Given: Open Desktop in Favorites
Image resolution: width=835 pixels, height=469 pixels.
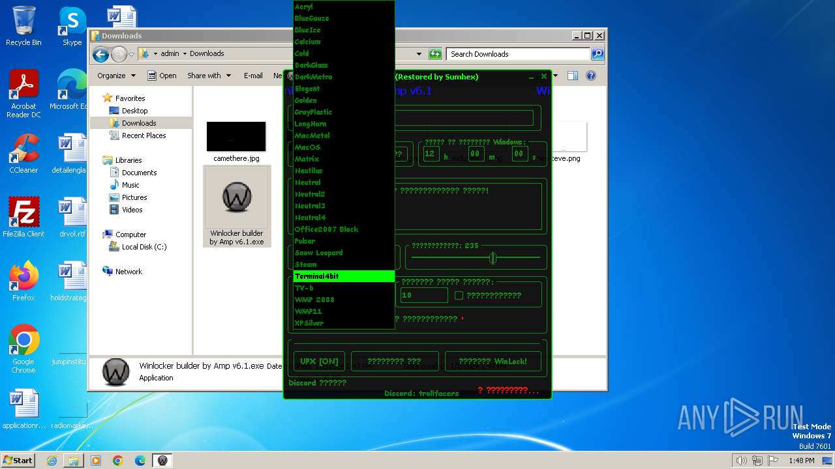Looking at the screenshot, I should click(134, 111).
